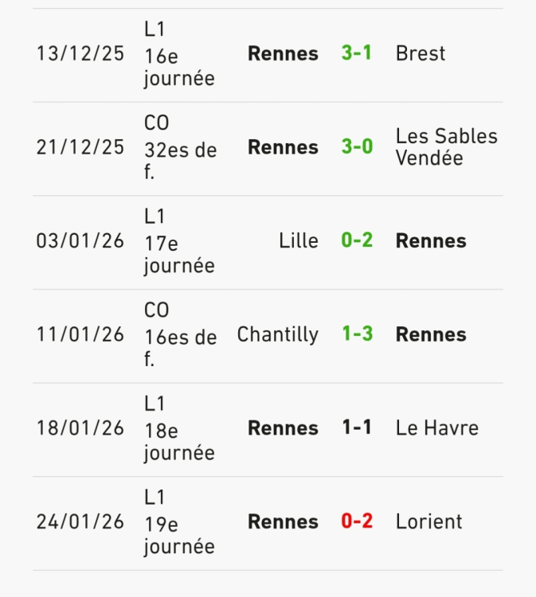Click the 21/12/25 match date
Screen dimensions: 536x597
pos(80,147)
